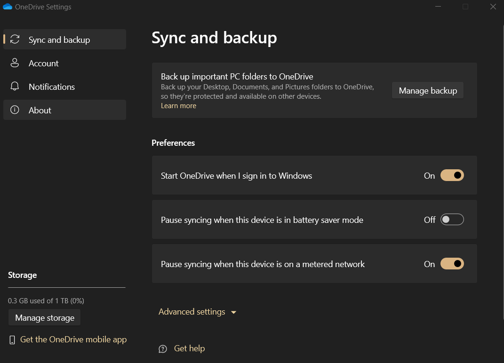
Task: Open the Notifications tab
Action: point(64,87)
